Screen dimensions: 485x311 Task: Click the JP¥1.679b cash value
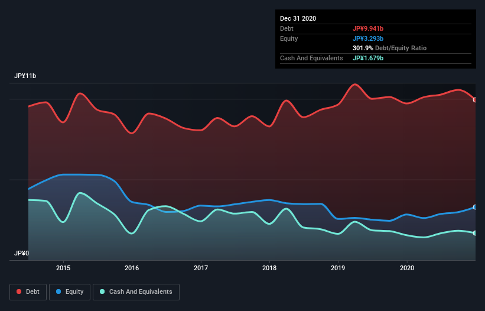(x=368, y=58)
